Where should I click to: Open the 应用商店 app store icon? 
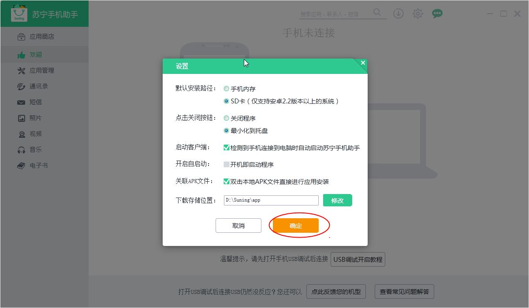[21, 37]
